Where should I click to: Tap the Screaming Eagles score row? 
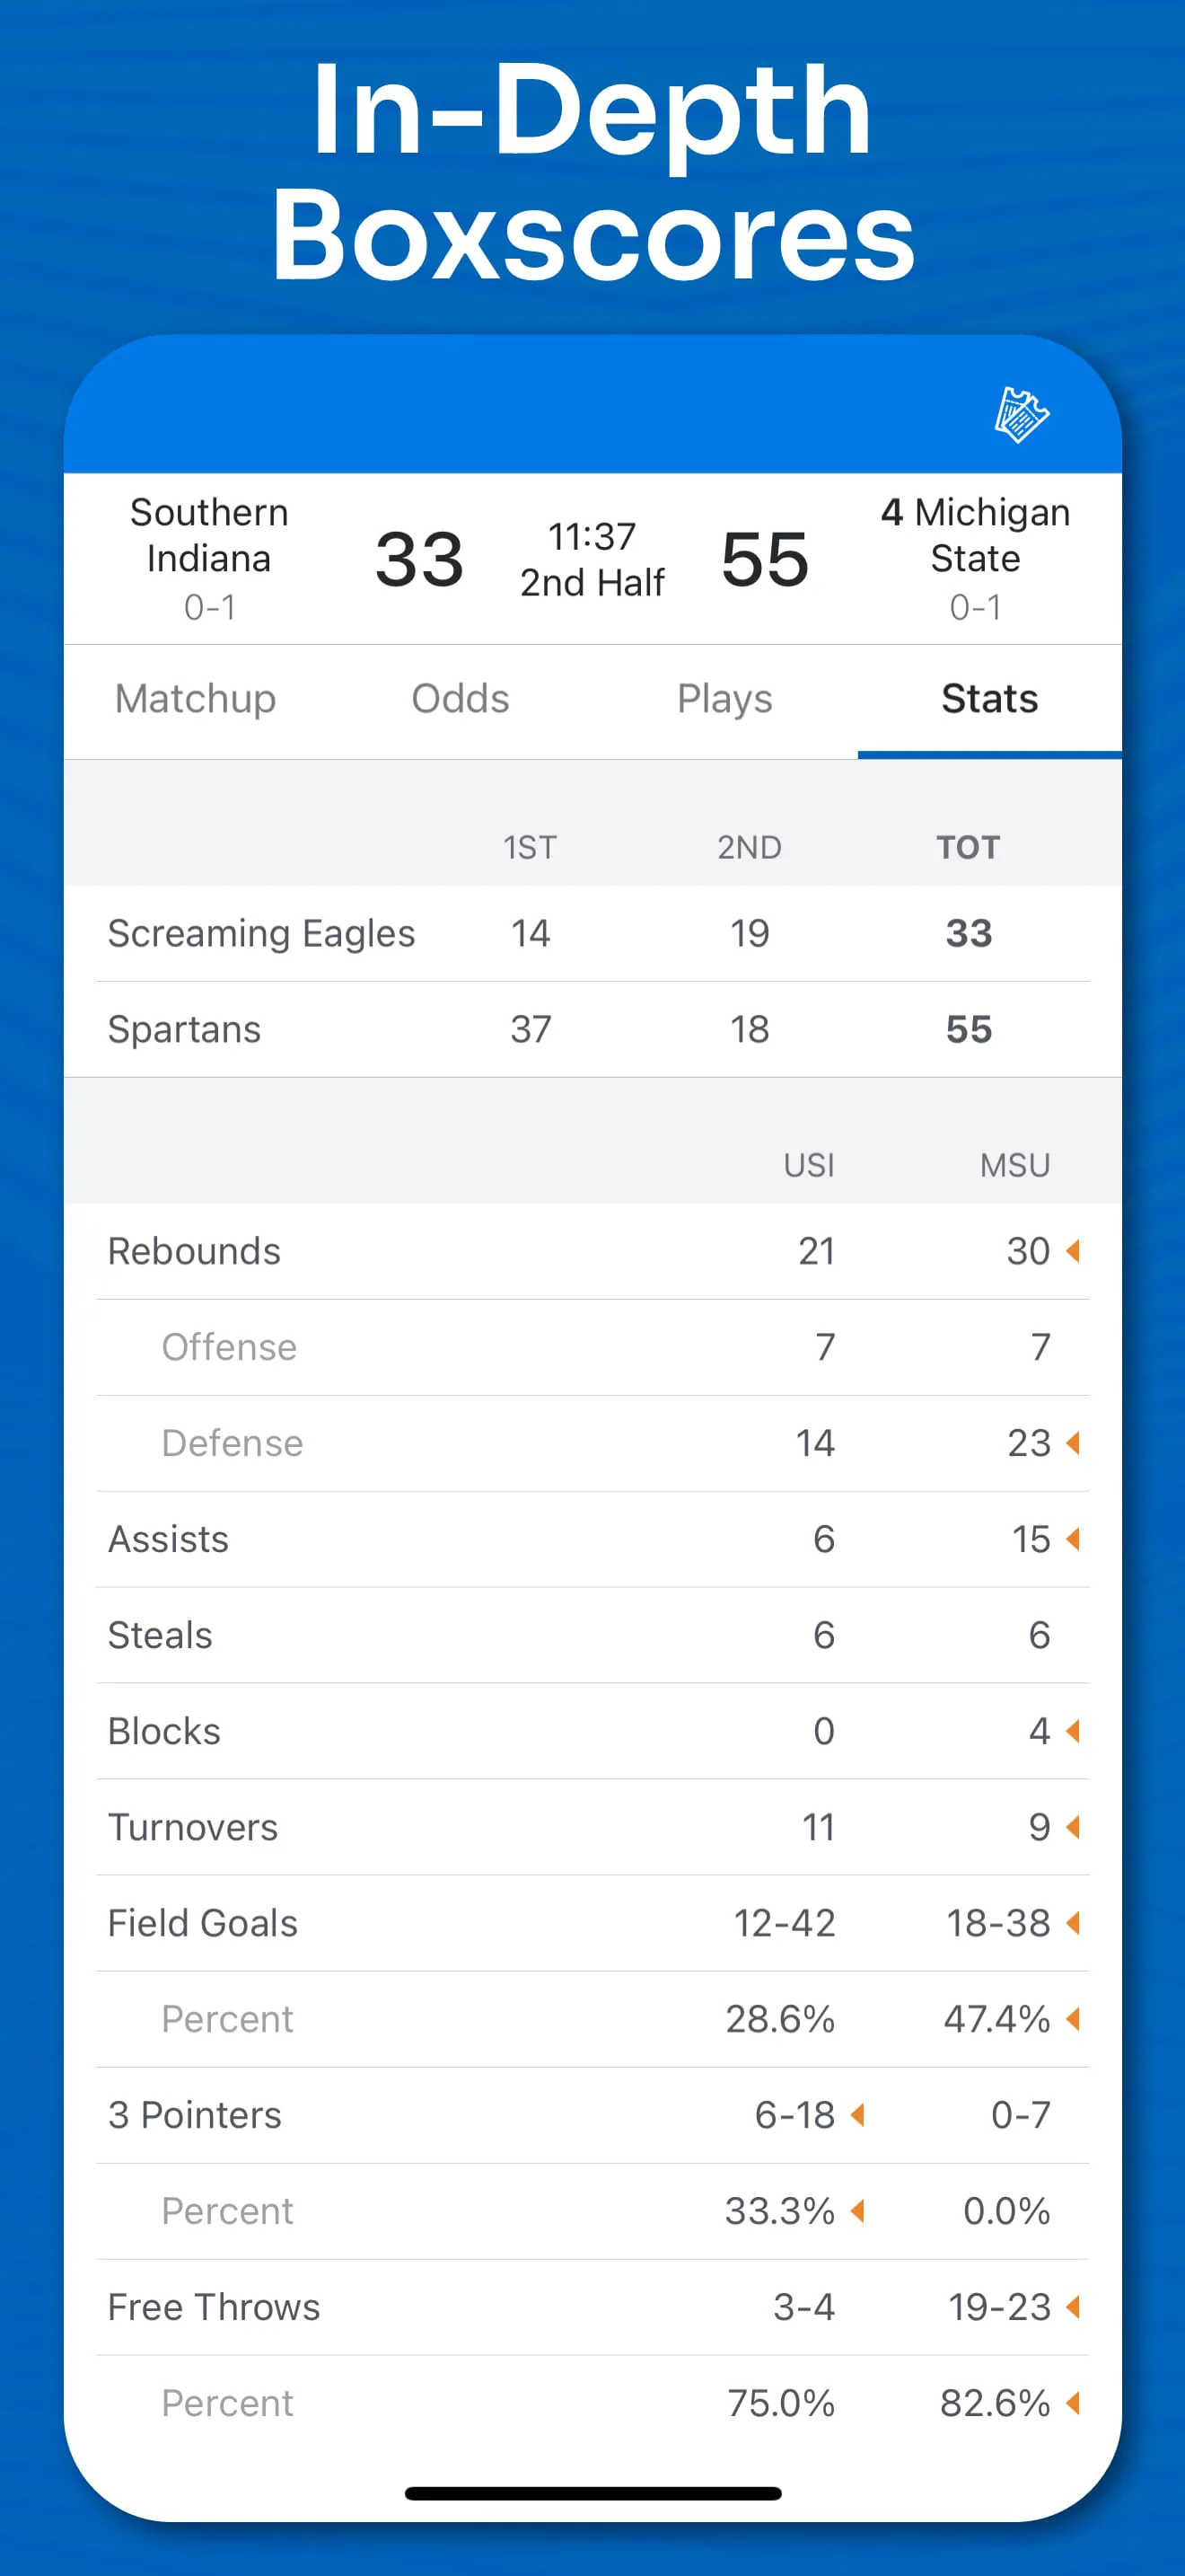coord(592,933)
